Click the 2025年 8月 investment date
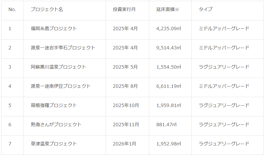Viewport: 265px width, 157px height. pos(125,86)
